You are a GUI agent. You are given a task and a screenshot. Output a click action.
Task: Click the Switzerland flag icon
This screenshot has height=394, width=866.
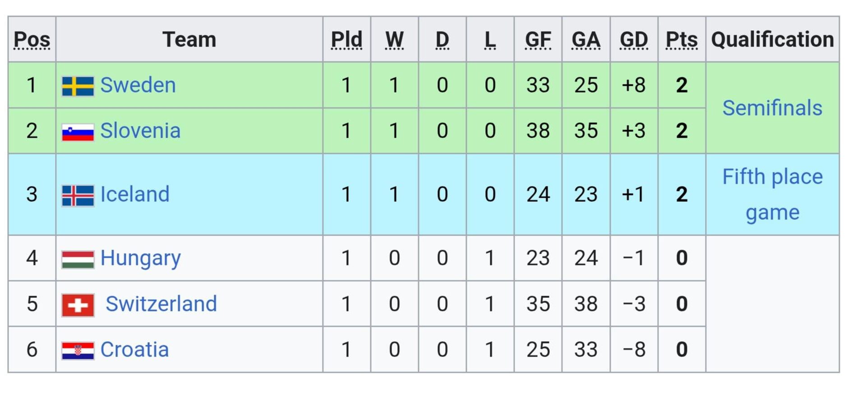click(78, 305)
